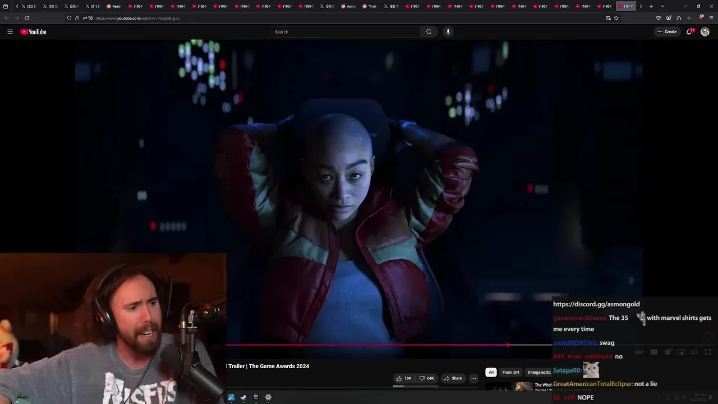Open the browser application menu
Viewport: 718px width, 404px height.
tap(710, 18)
